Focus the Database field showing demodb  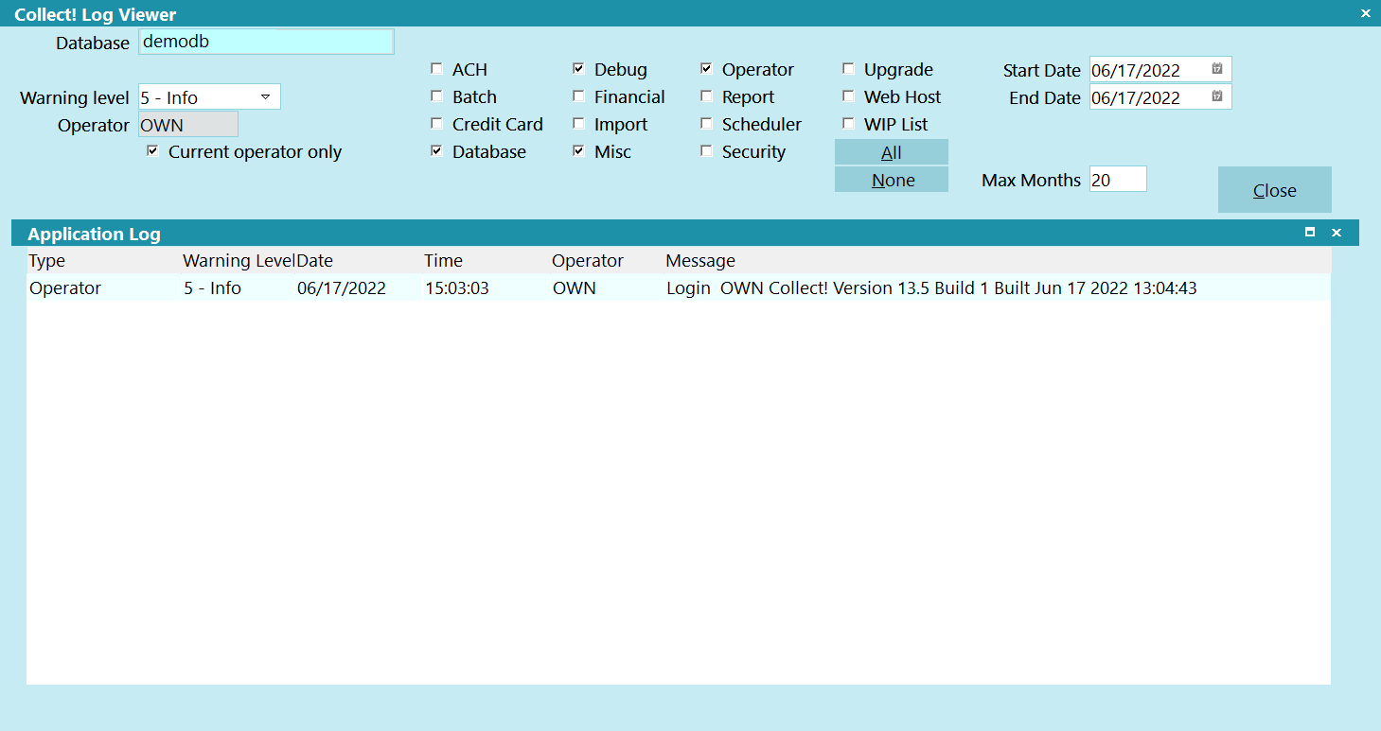point(266,42)
